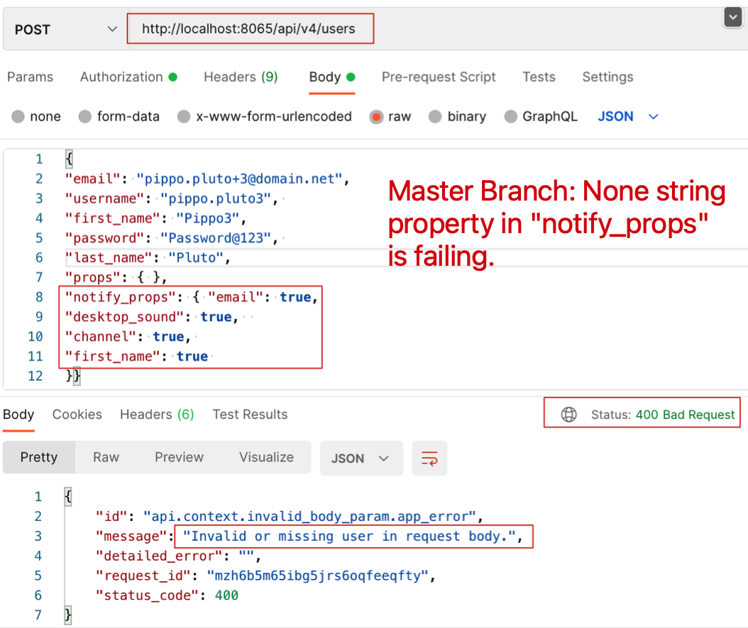Image resolution: width=748 pixels, height=628 pixels.
Task: Click the network globe icon
Action: (x=568, y=415)
